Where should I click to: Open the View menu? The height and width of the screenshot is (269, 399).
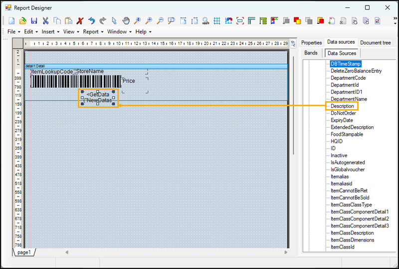[71, 31]
